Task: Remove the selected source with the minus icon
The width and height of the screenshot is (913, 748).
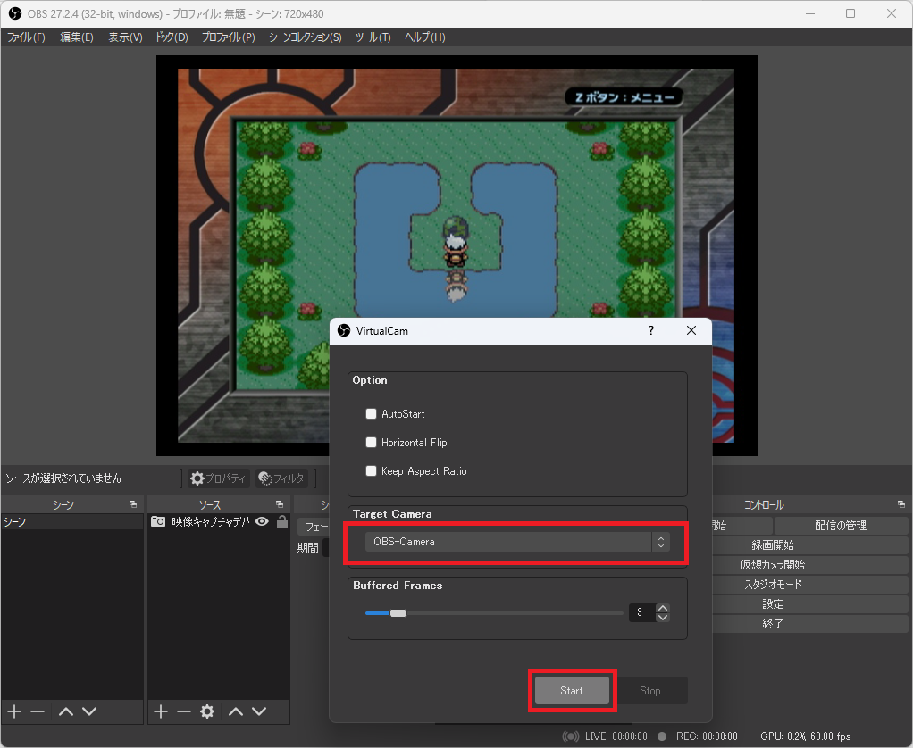Action: (x=183, y=711)
